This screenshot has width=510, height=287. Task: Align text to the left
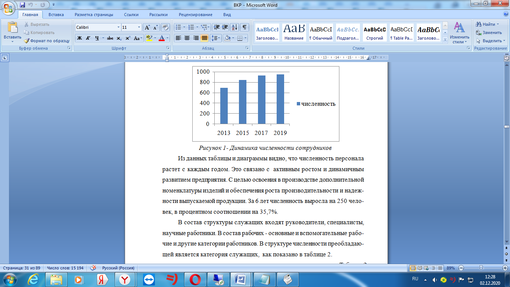click(178, 38)
